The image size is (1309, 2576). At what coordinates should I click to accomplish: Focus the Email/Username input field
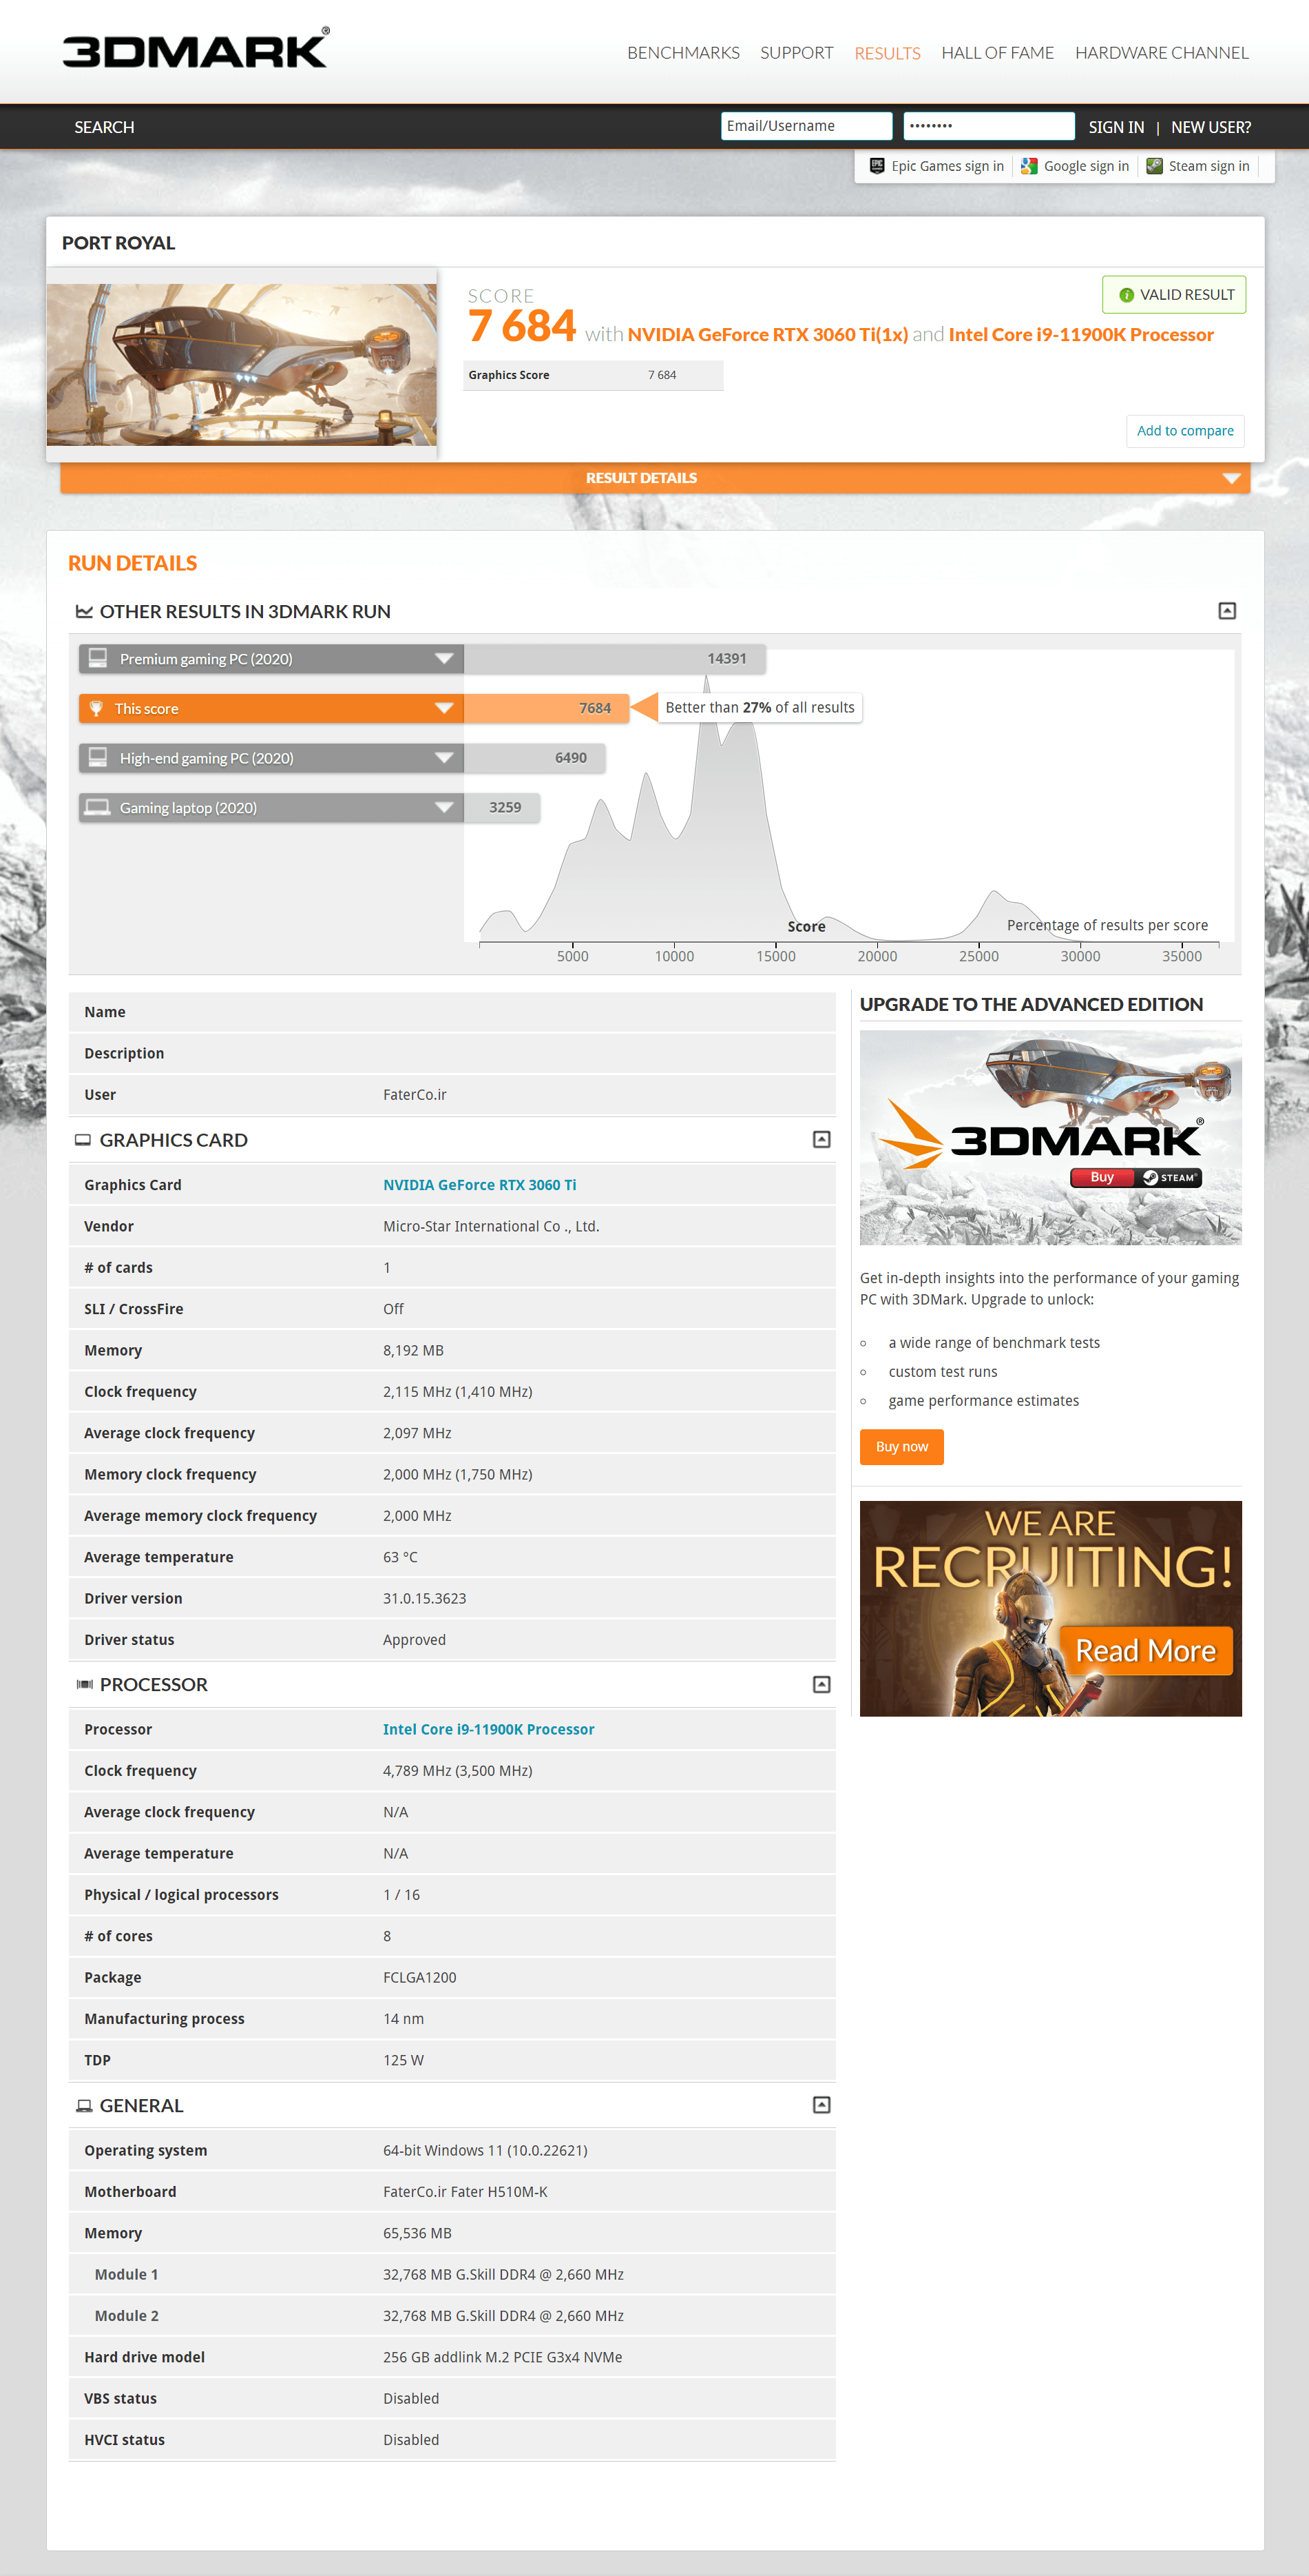[806, 126]
